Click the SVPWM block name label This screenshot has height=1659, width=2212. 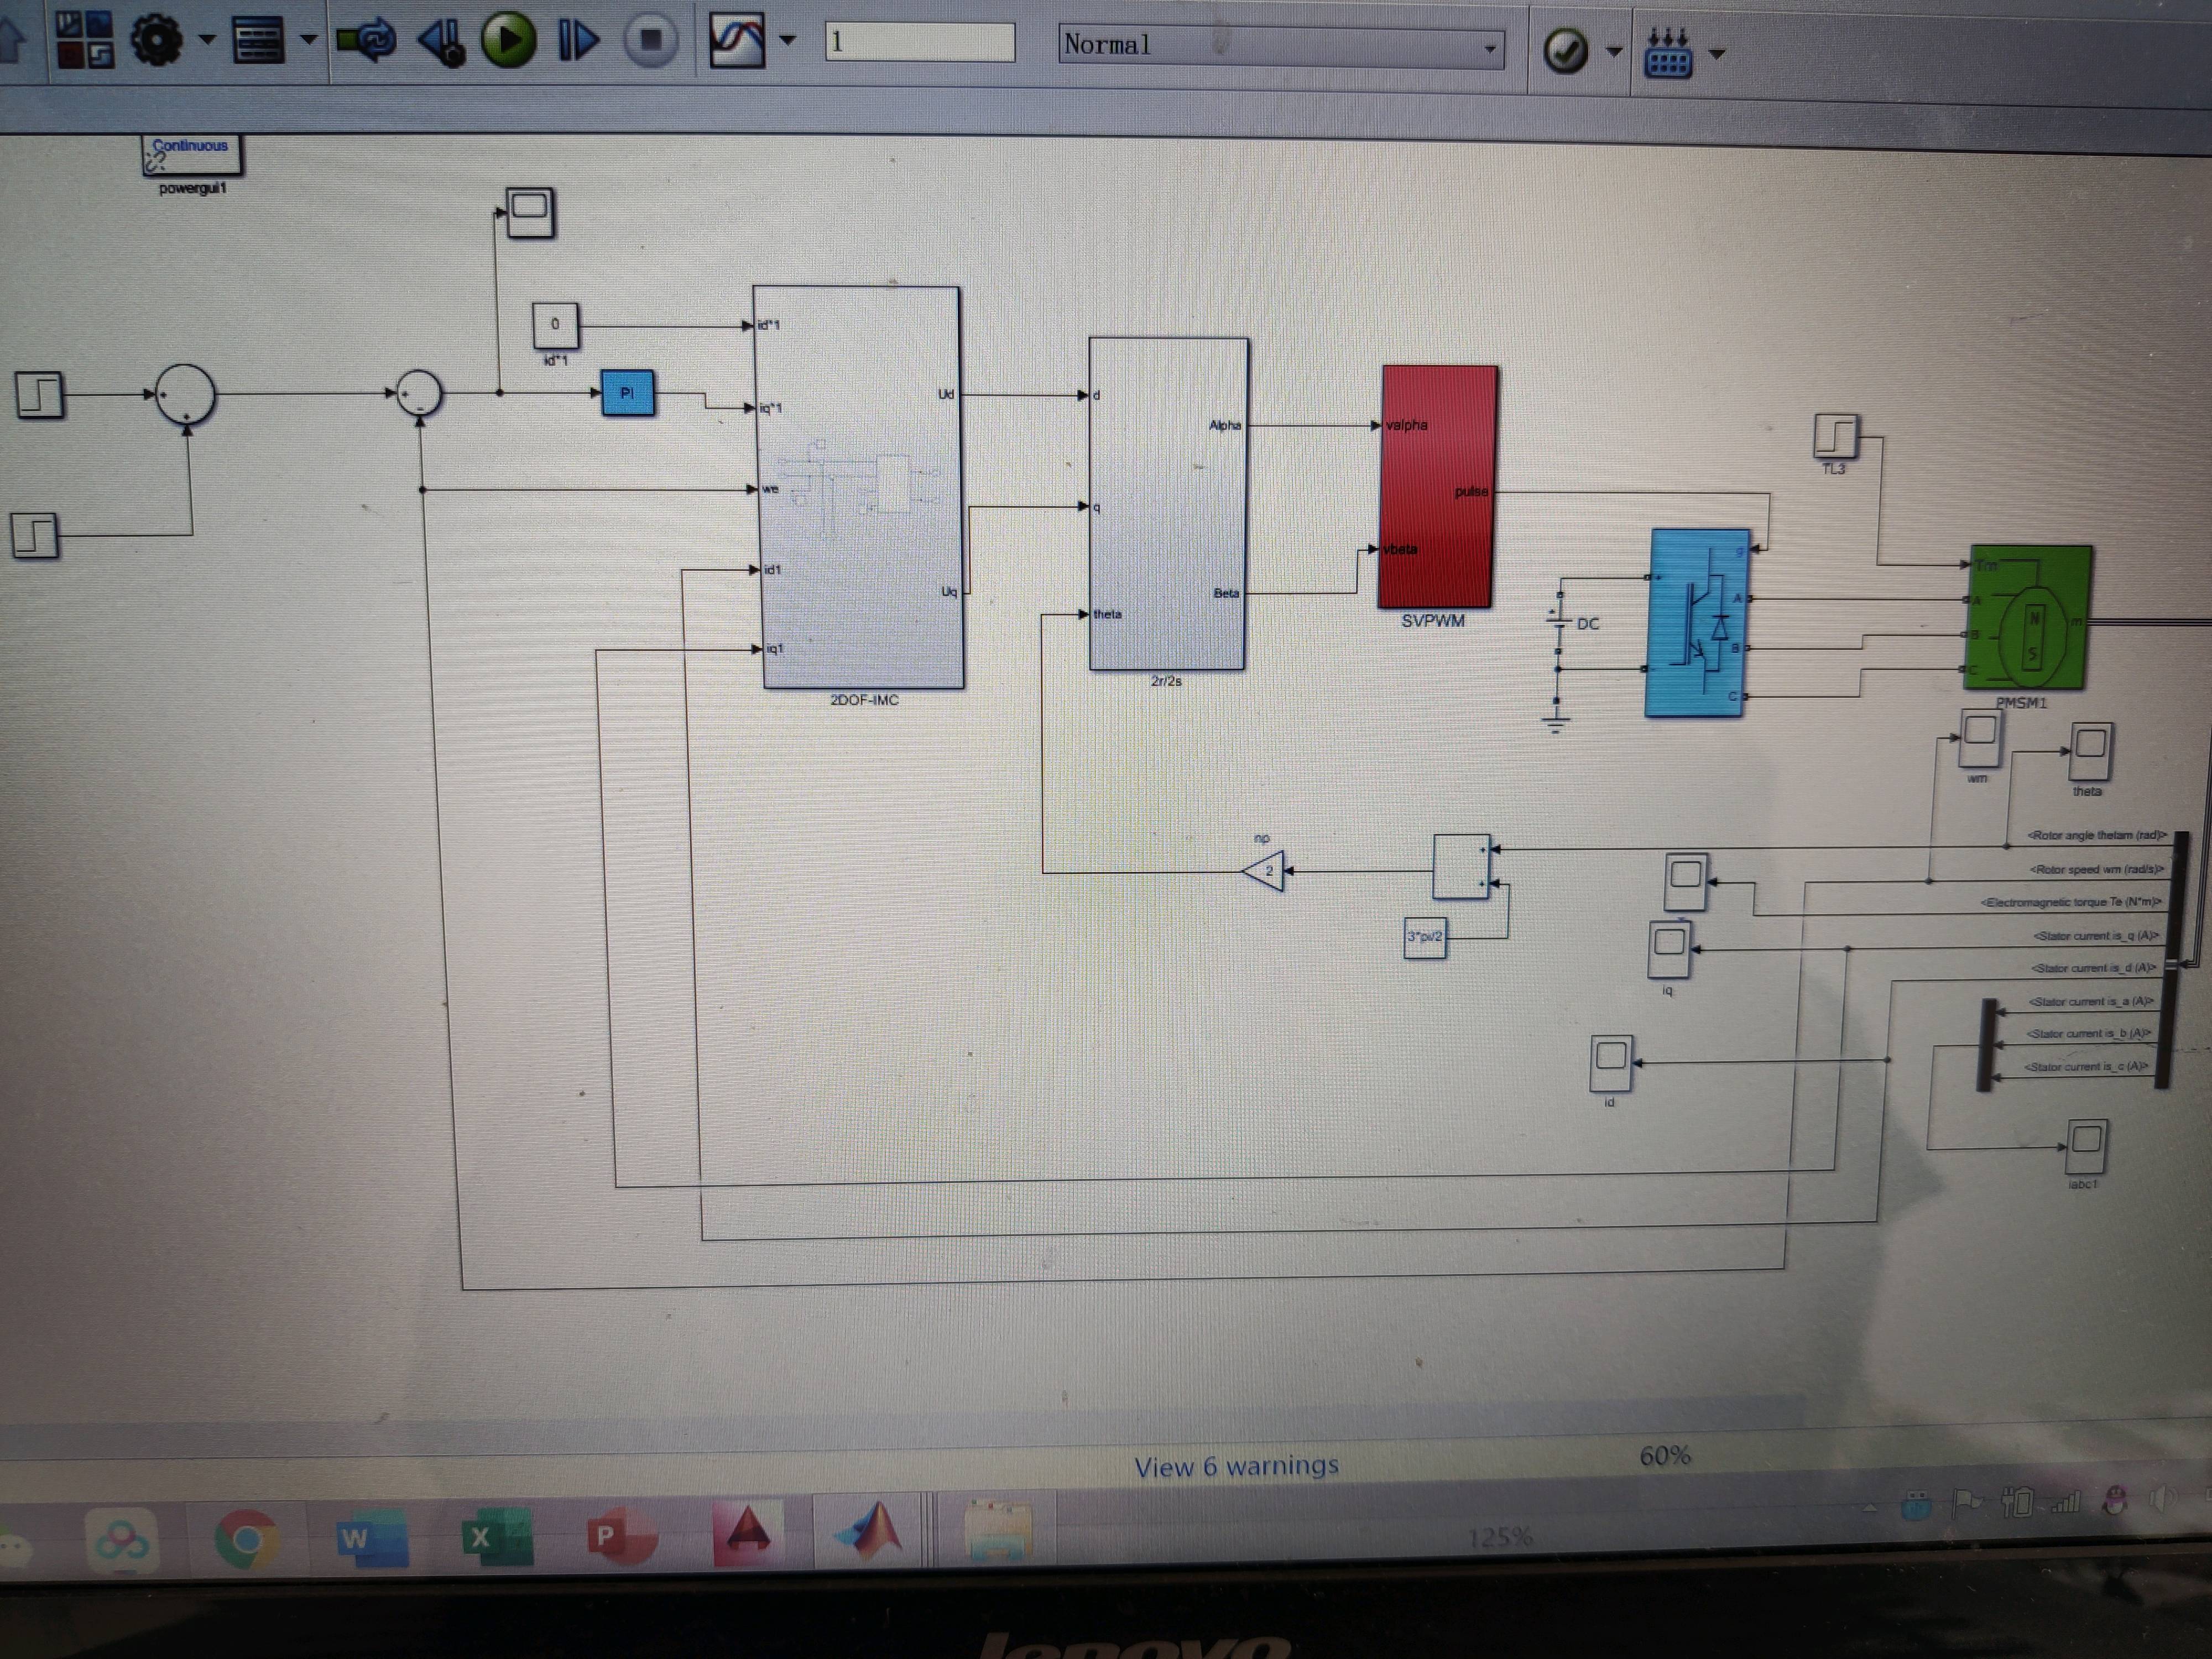(1432, 621)
